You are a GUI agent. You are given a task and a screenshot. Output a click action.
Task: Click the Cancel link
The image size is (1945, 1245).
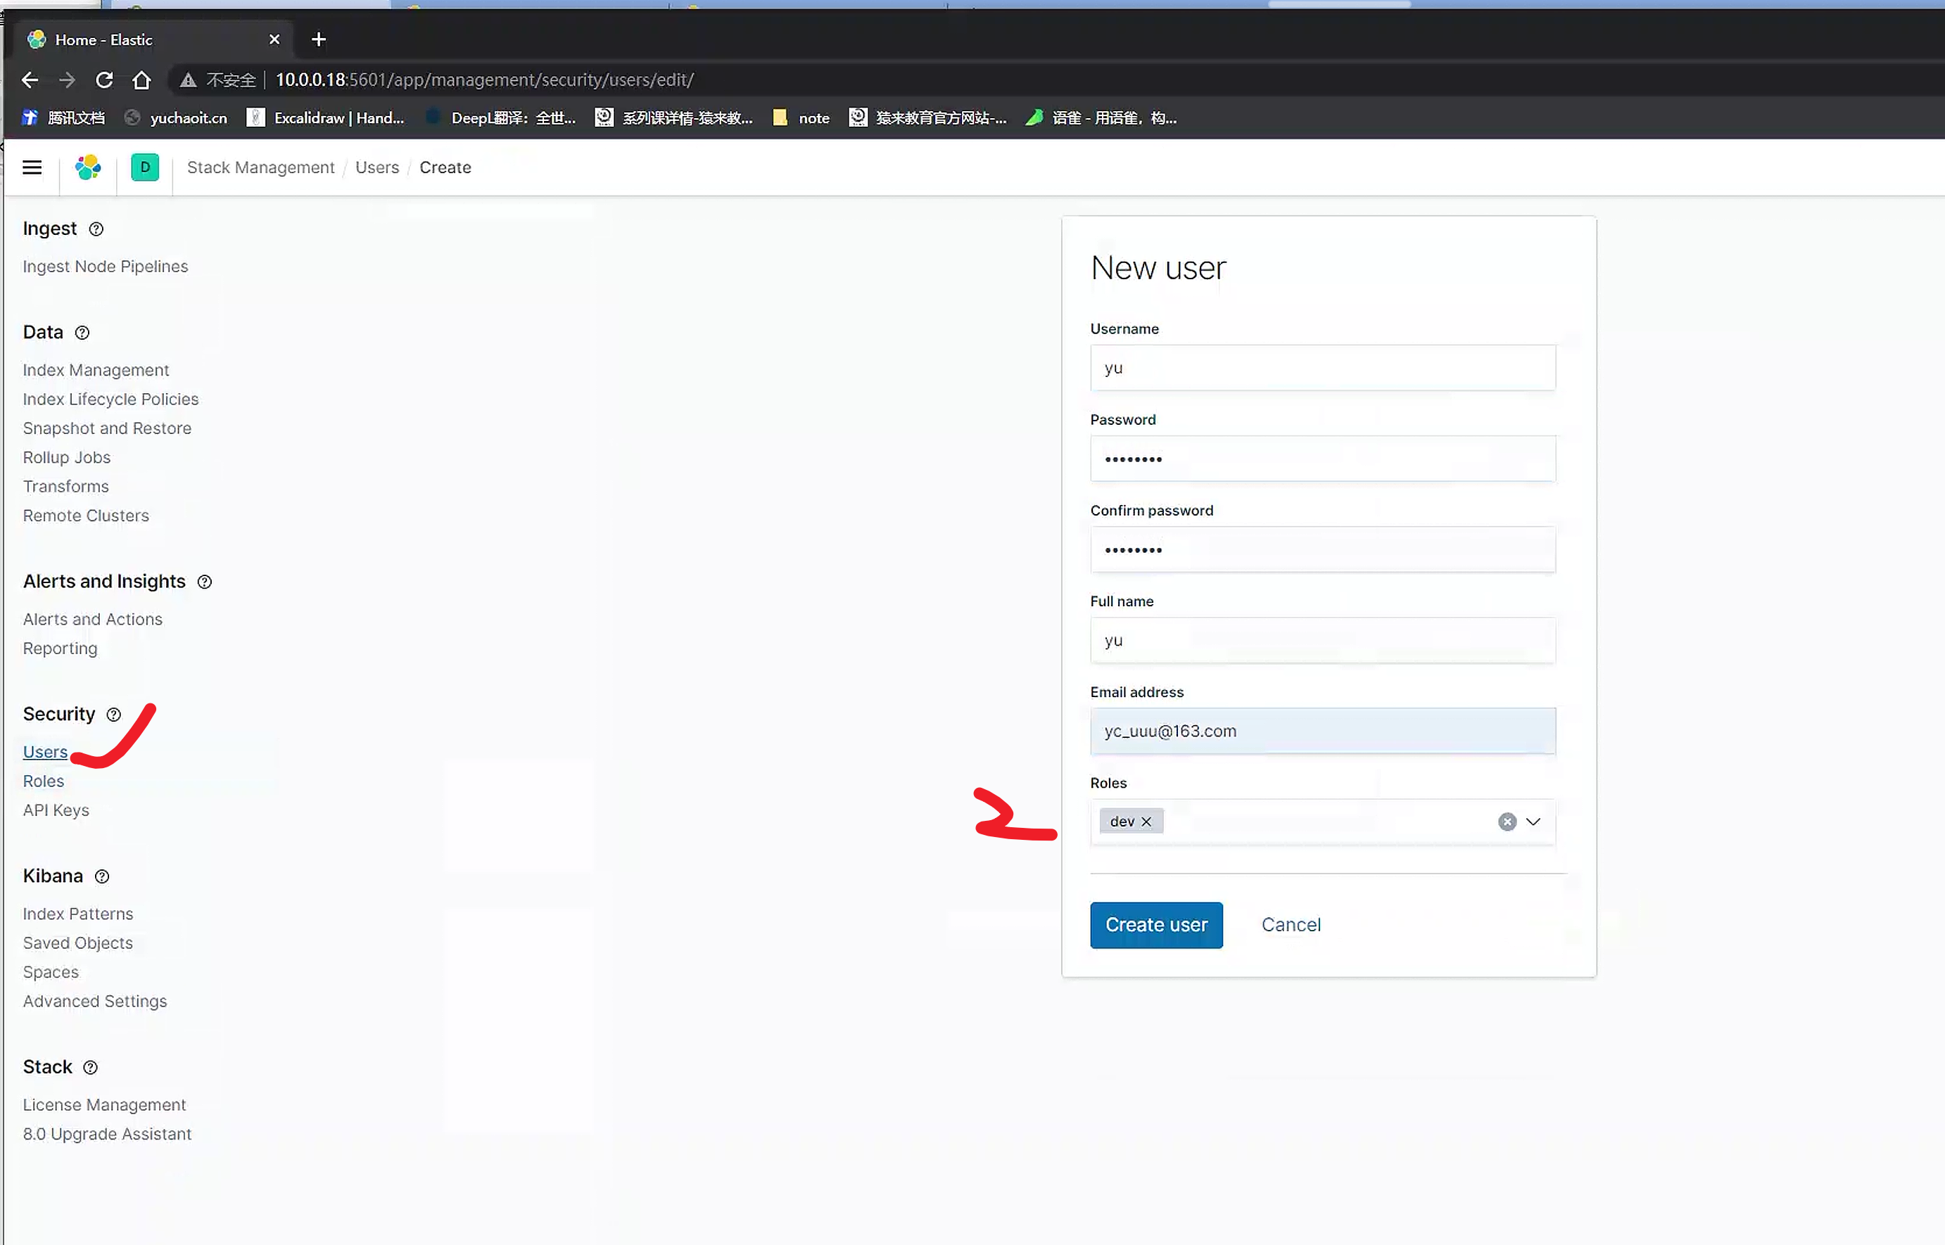pyautogui.click(x=1291, y=925)
